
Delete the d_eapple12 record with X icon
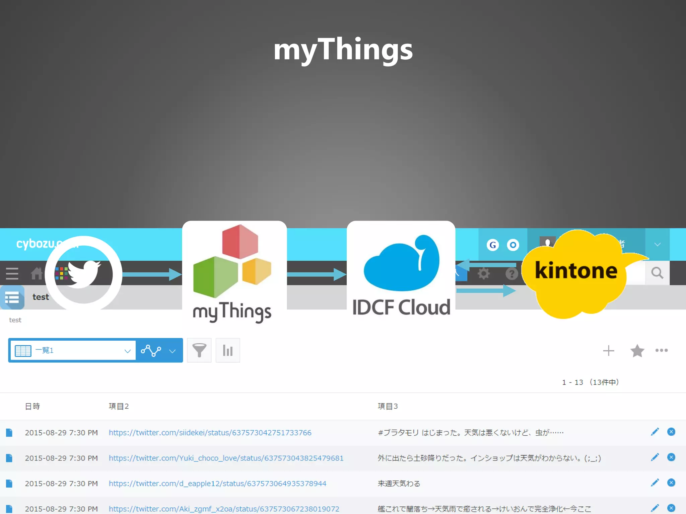tap(671, 483)
